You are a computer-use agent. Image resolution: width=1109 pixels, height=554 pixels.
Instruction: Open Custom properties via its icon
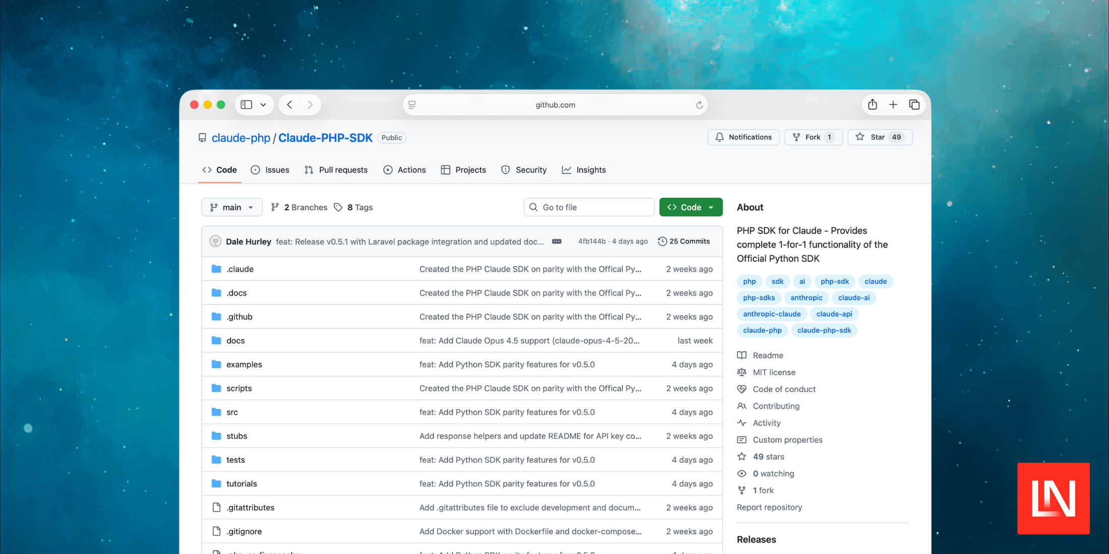point(742,440)
